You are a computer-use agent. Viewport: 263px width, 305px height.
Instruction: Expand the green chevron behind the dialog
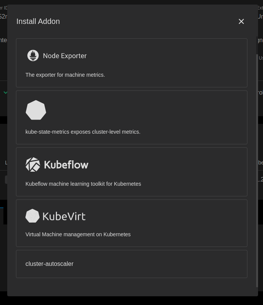click(5, 92)
